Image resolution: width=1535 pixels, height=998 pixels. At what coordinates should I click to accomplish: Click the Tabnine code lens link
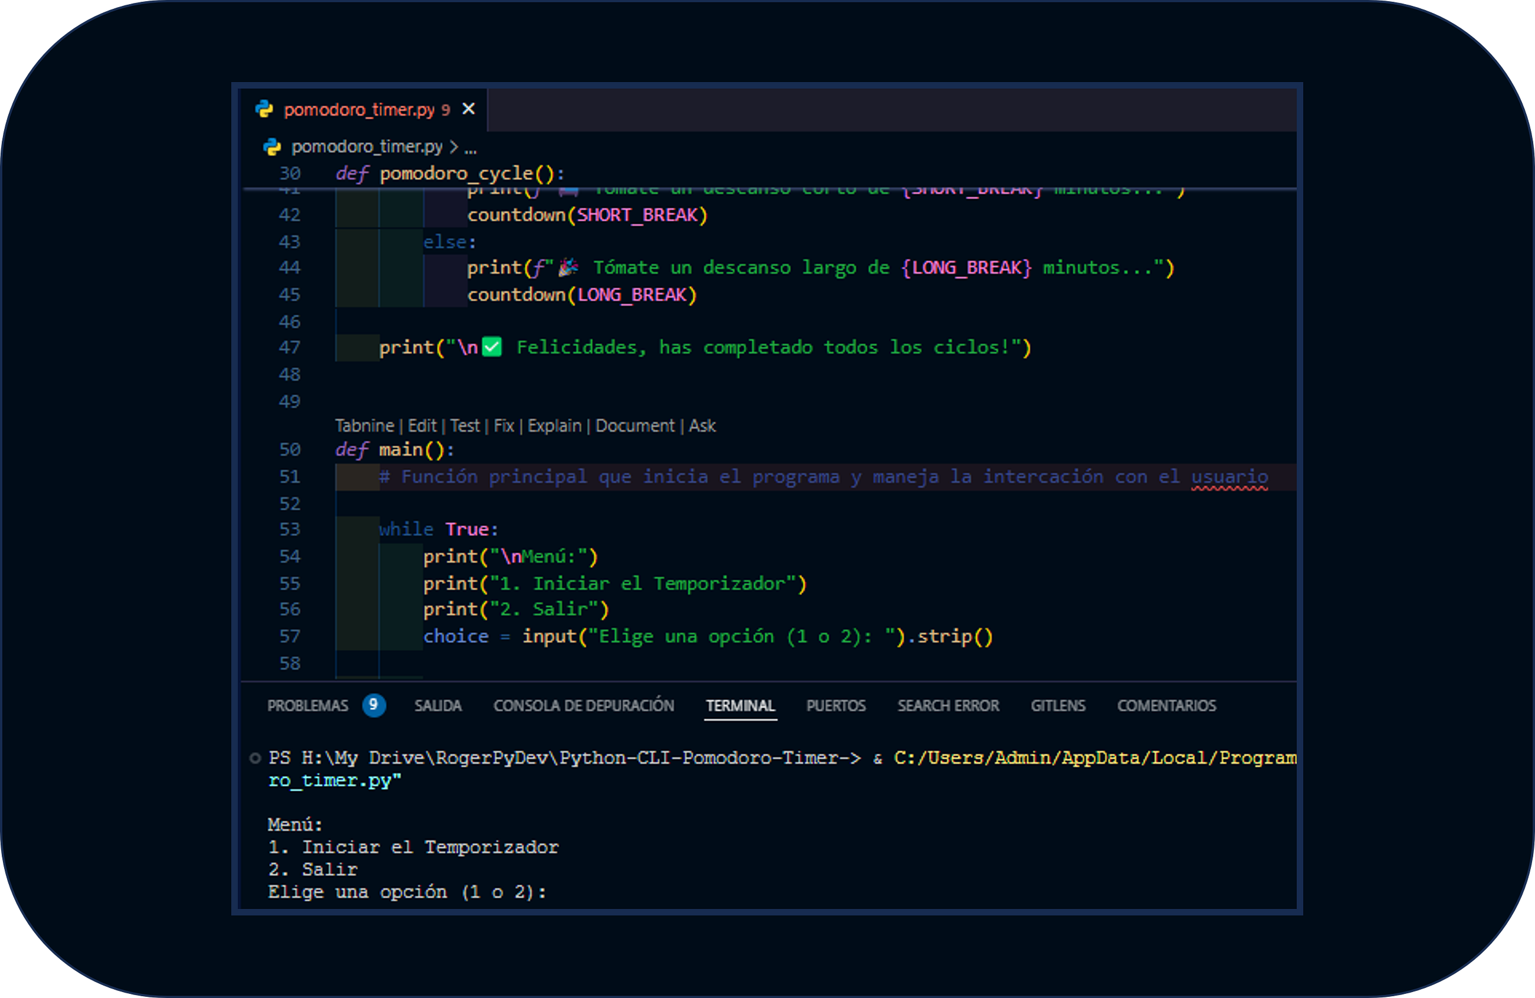click(364, 426)
